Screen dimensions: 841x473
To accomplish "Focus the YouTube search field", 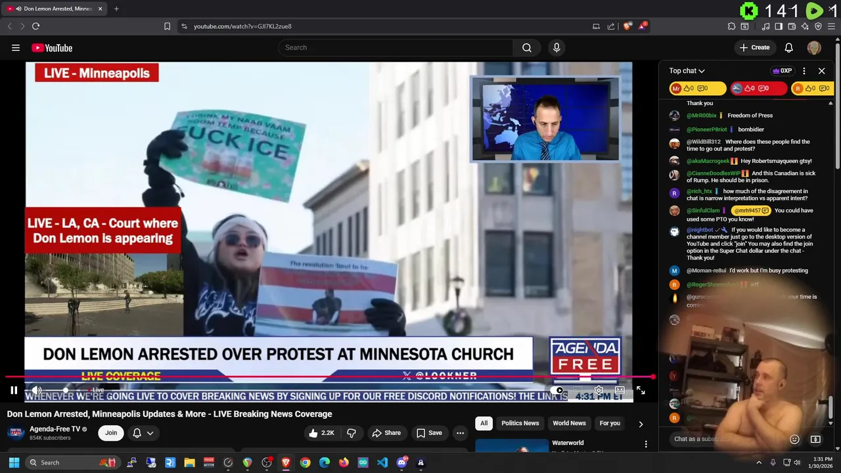I will tap(396, 47).
